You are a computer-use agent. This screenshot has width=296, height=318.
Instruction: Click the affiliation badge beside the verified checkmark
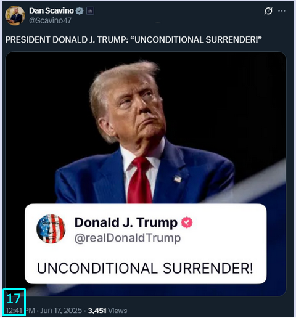(x=90, y=11)
